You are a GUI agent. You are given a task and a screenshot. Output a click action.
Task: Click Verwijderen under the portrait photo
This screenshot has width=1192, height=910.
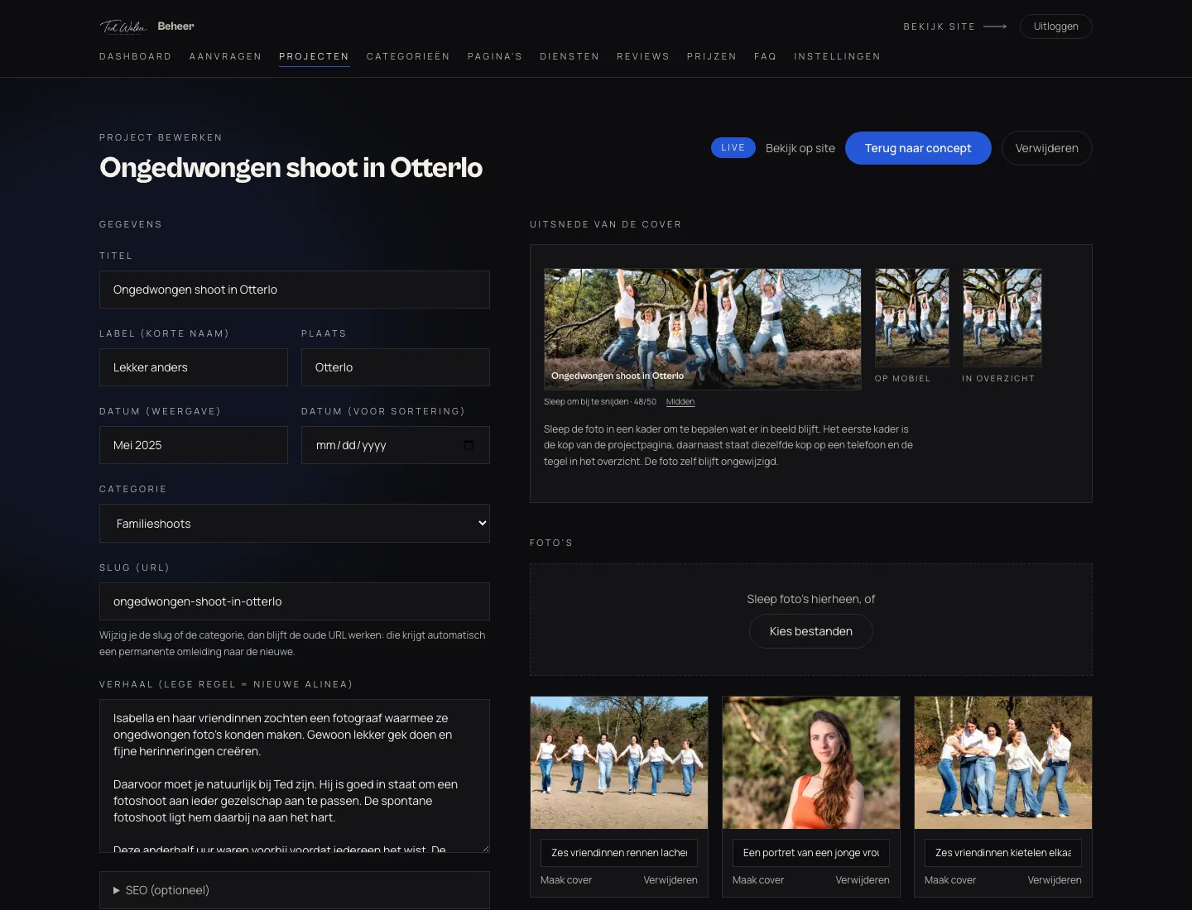tap(863, 880)
